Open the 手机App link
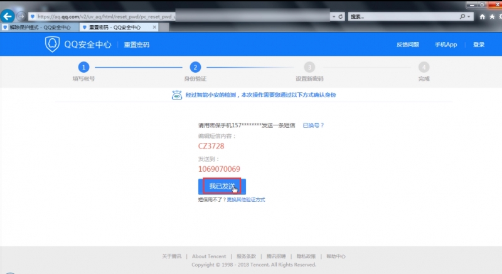This screenshot has width=502, height=274. click(446, 45)
